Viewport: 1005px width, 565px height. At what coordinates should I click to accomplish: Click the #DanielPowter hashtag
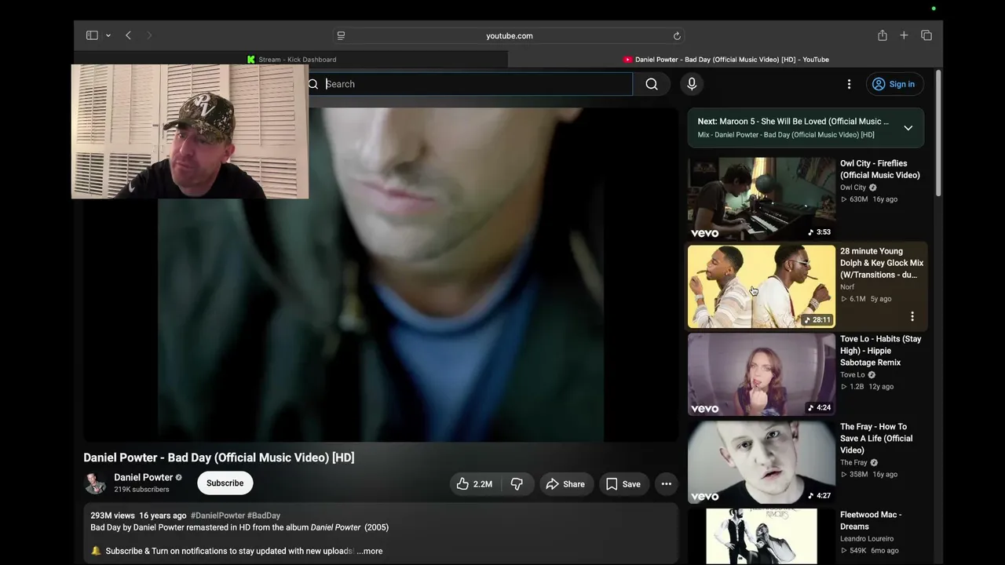(x=217, y=516)
